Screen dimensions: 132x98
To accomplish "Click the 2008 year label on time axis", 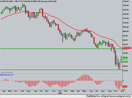I will pyautogui.click(x=60, y=93).
